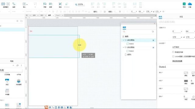This screenshot has width=195, height=109.
Task: Open the Insert dropdown arrow
Action: coord(27,5)
